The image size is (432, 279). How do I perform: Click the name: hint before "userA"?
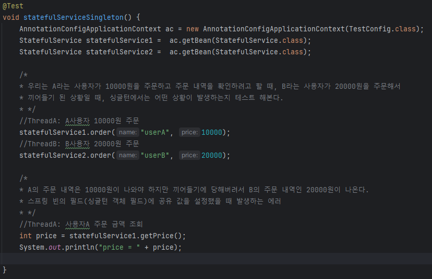[x=128, y=133]
